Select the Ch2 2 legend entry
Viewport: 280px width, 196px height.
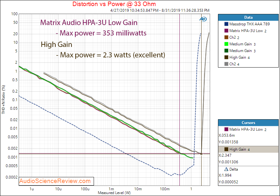[234, 37]
